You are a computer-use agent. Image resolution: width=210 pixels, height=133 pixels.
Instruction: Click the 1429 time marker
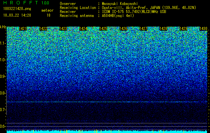[x=183, y=29]
